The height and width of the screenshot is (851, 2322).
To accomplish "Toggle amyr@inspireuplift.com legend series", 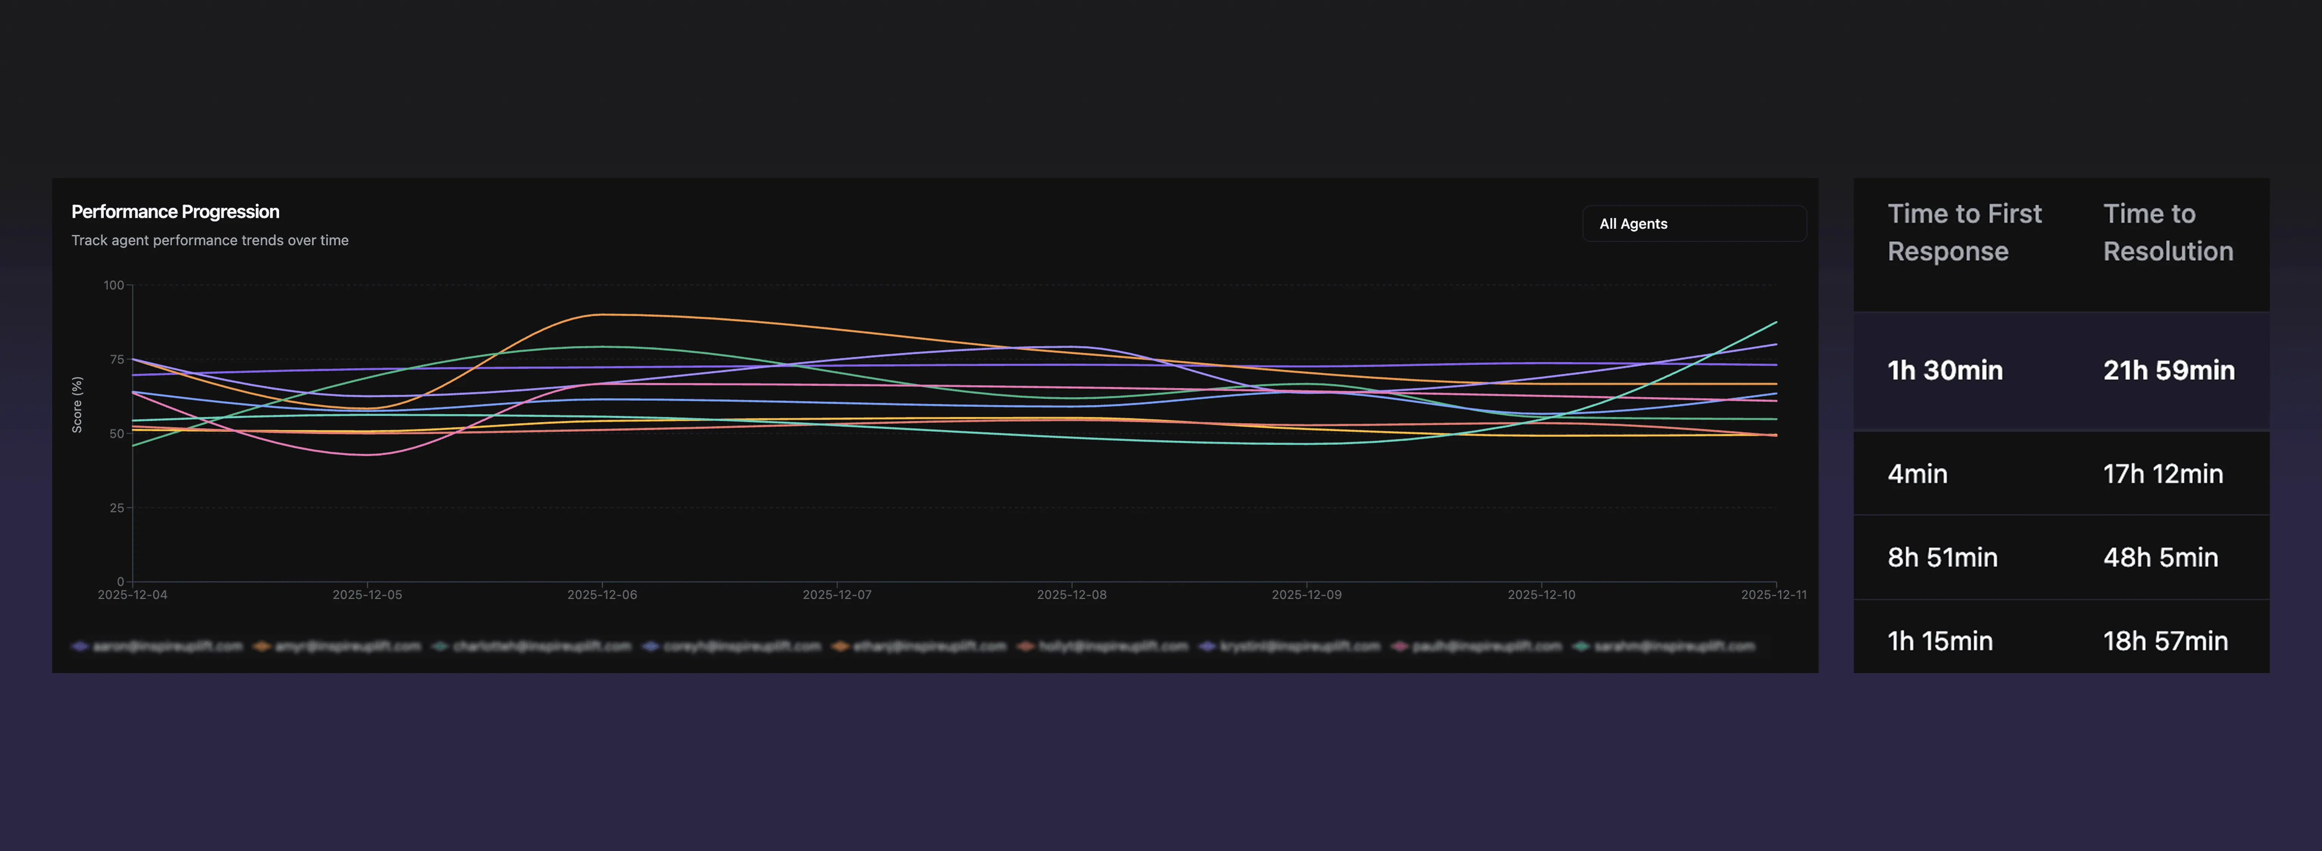I will pos(338,647).
